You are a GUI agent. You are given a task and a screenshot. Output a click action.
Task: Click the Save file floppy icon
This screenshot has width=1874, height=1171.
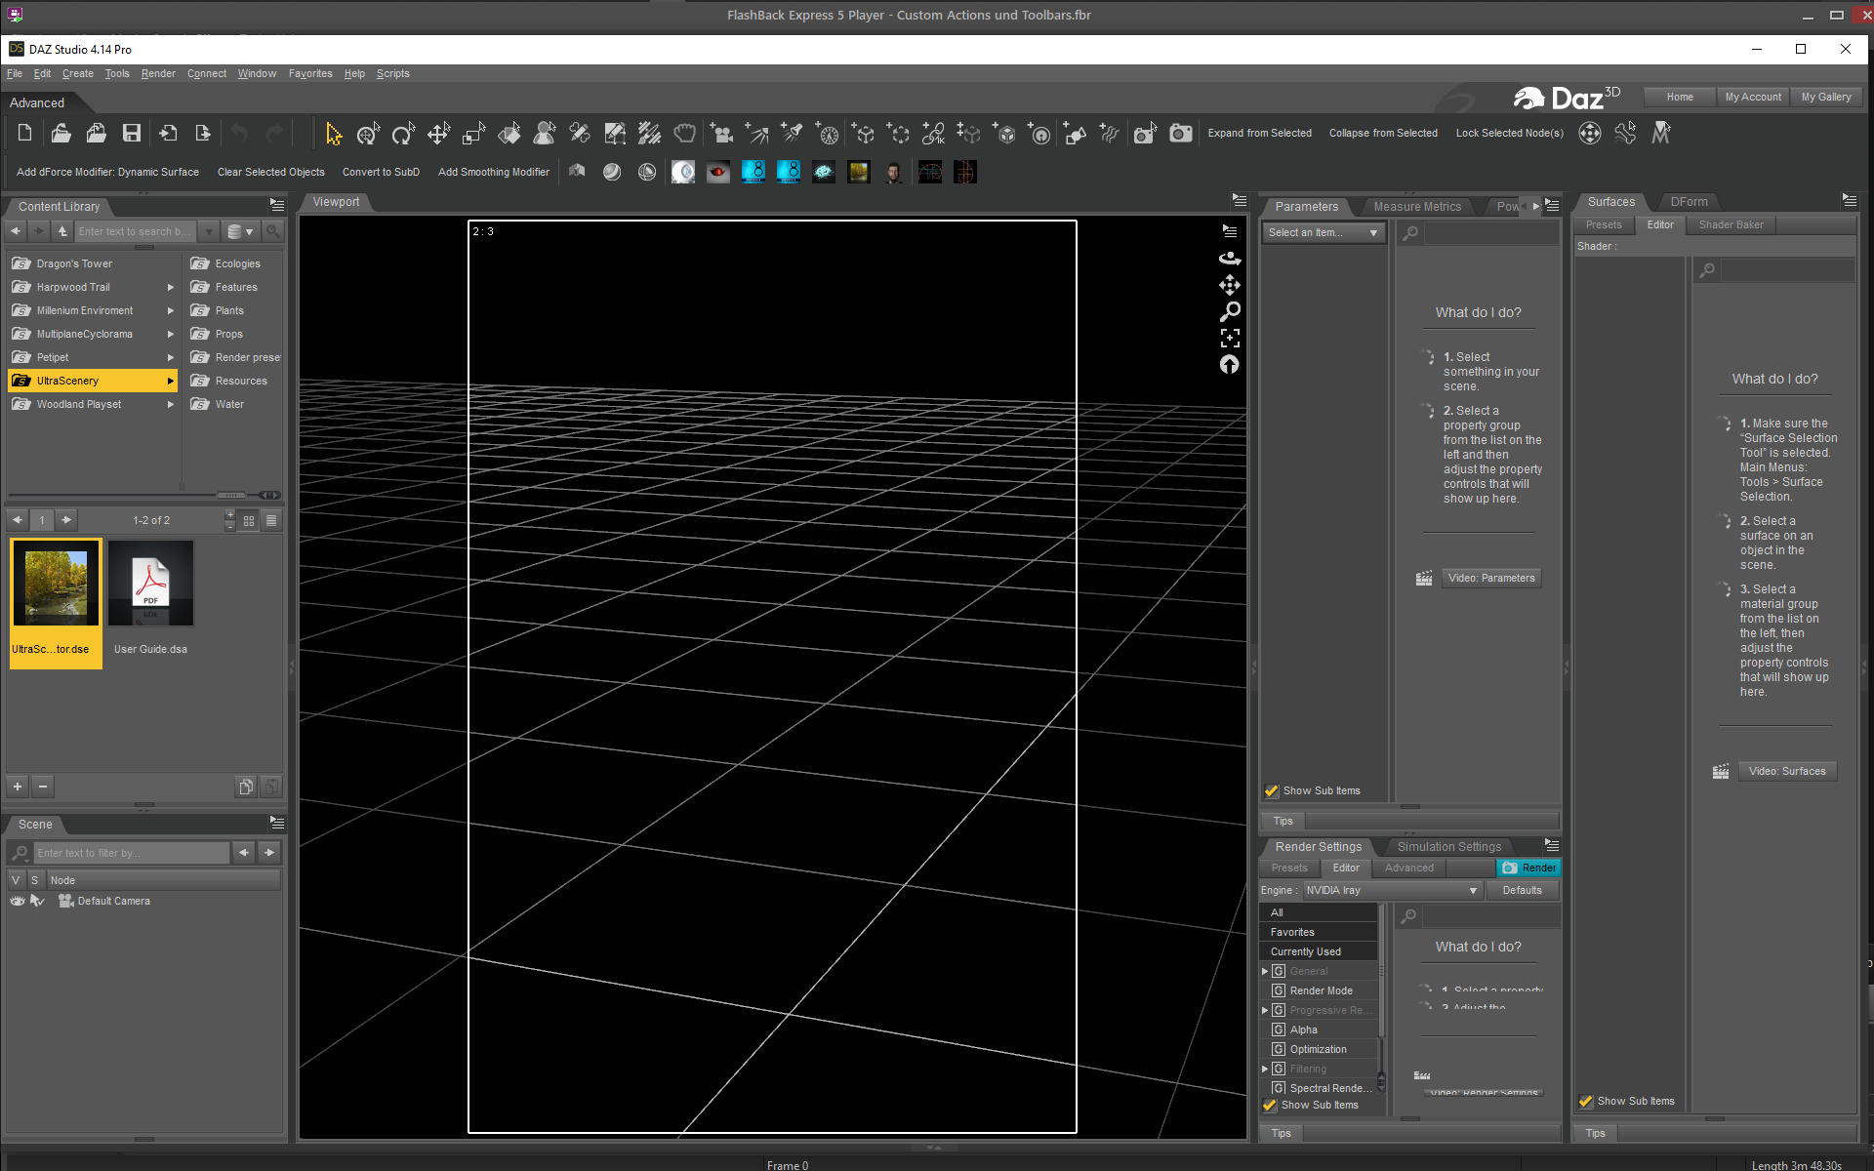click(x=132, y=134)
